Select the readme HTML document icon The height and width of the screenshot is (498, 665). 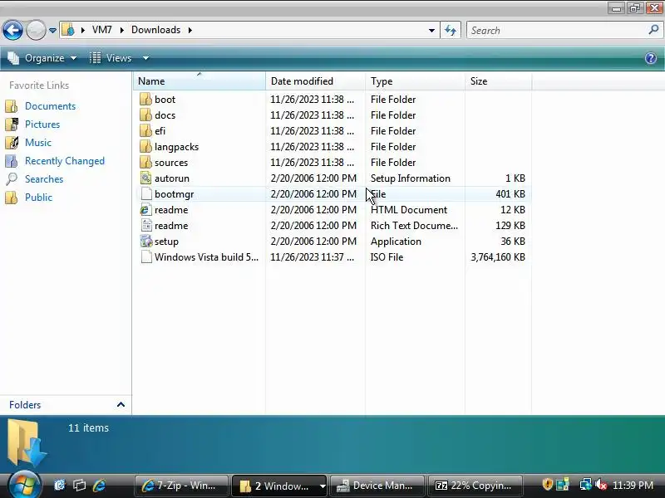[146, 210]
